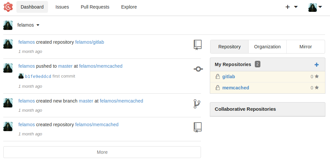Click the Gogs logo home icon
This screenshot has width=330, height=162.
pos(8,7)
